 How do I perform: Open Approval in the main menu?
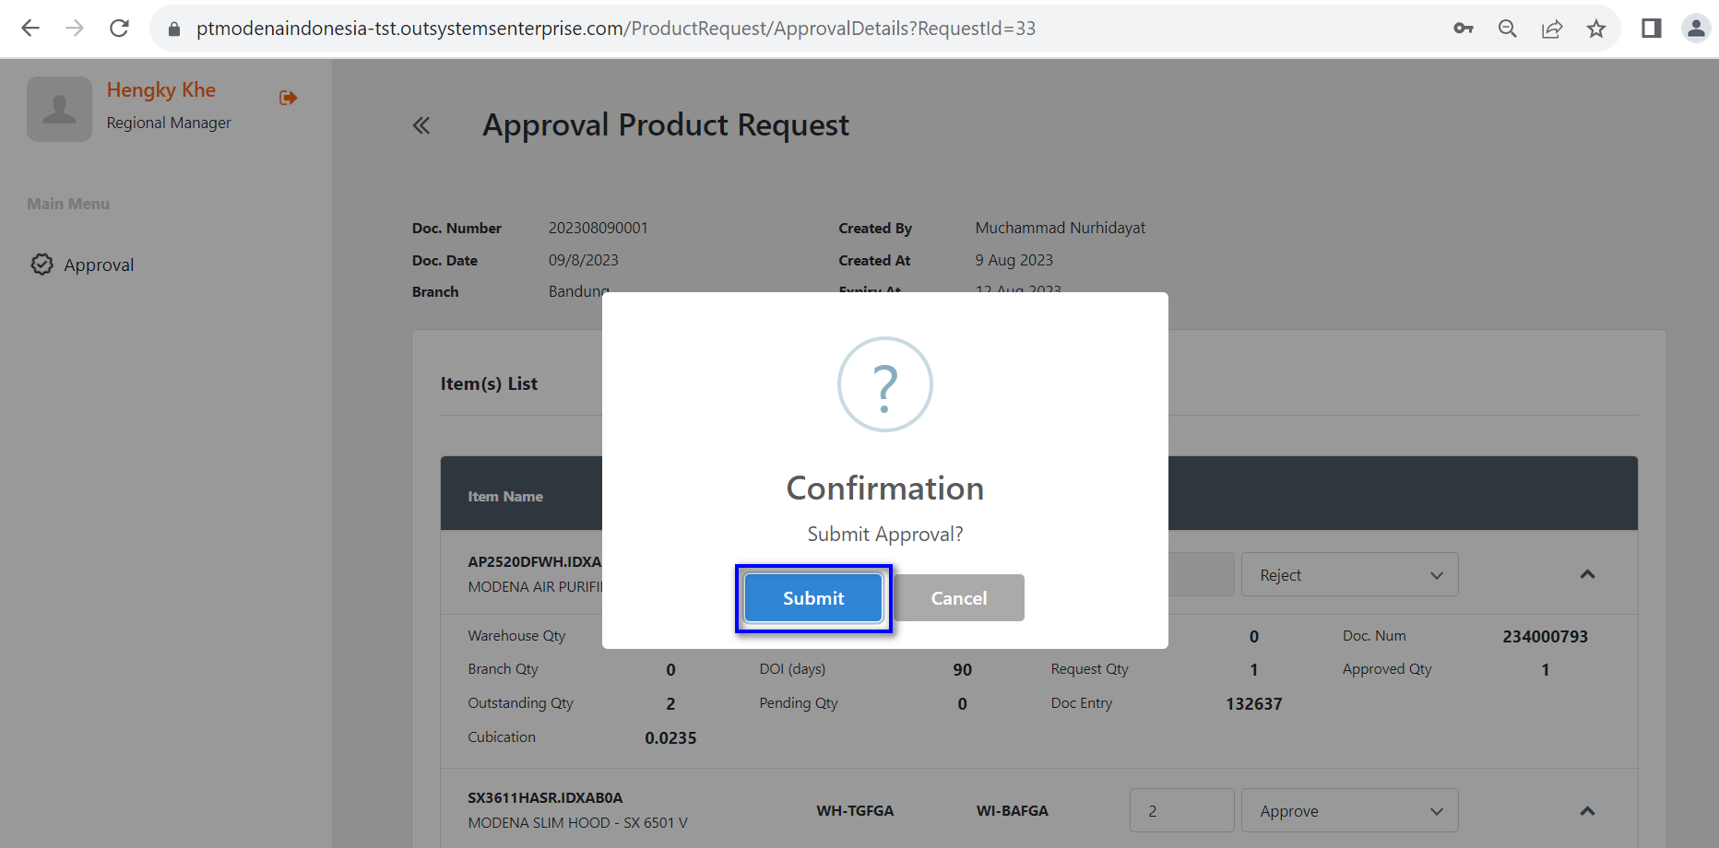click(98, 265)
